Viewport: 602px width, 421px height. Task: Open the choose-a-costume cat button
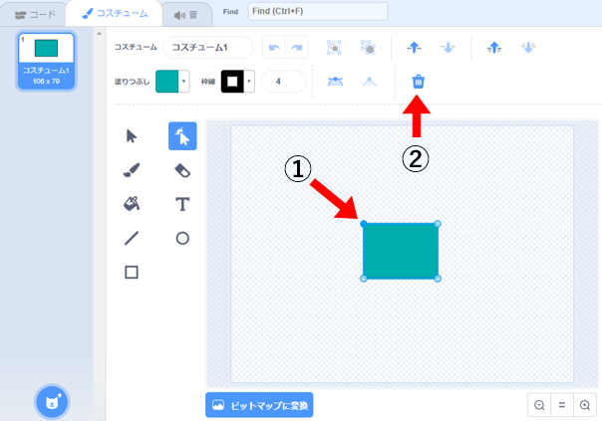coord(52,402)
